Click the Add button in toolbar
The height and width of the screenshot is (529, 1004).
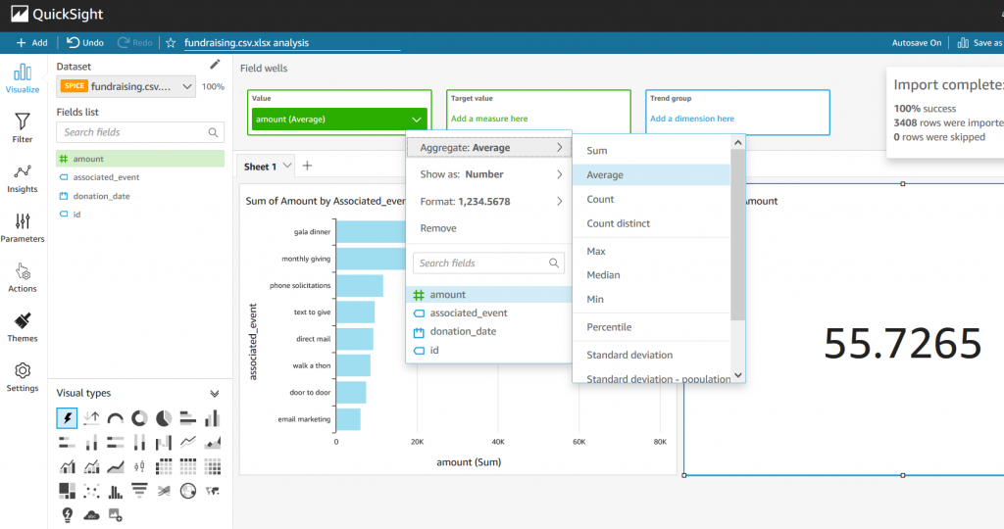pyautogui.click(x=31, y=43)
